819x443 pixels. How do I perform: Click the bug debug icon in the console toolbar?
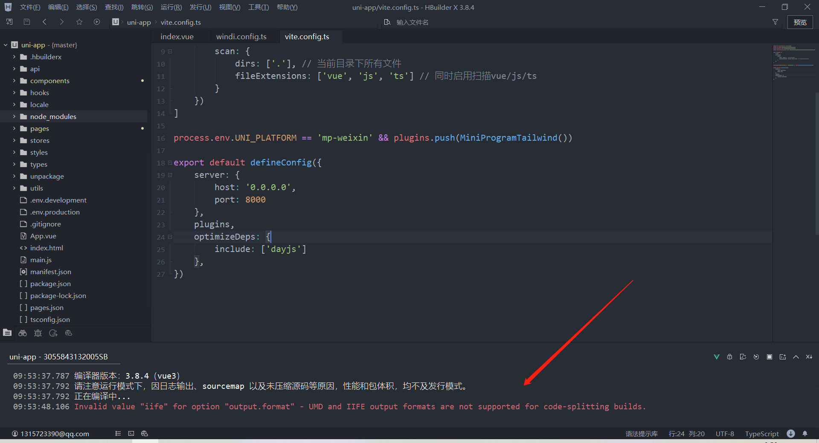[x=730, y=357]
